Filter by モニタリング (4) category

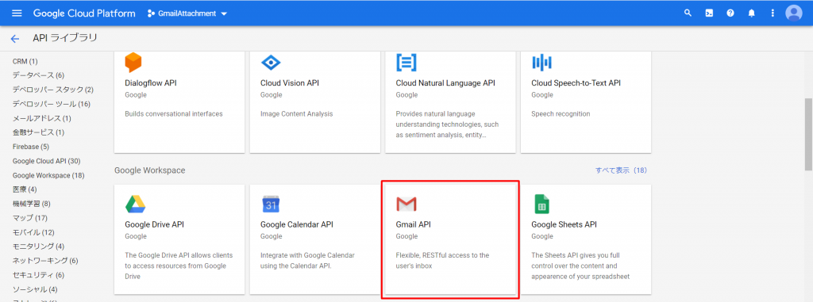(x=38, y=247)
